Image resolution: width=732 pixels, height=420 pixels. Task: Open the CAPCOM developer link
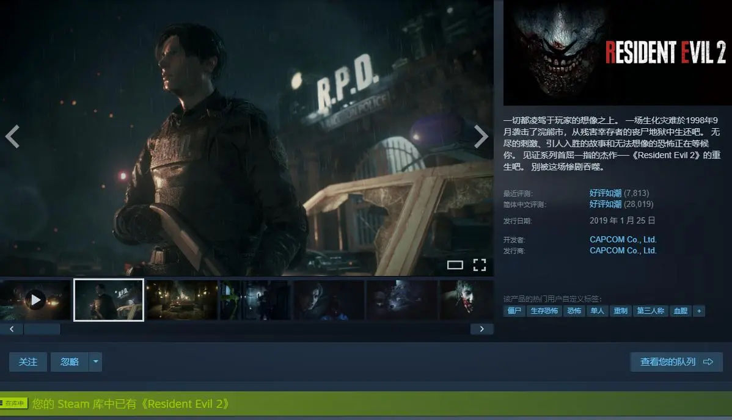click(623, 239)
